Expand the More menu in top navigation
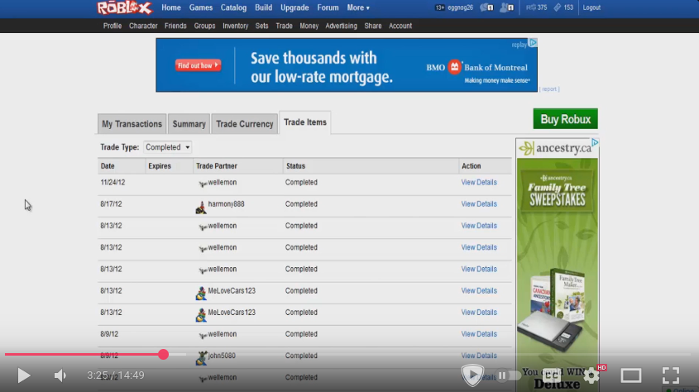This screenshot has width=699, height=392. point(357,7)
